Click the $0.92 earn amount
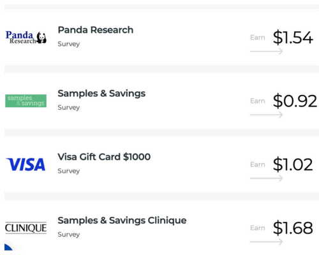The height and width of the screenshot is (255, 319). click(x=295, y=101)
